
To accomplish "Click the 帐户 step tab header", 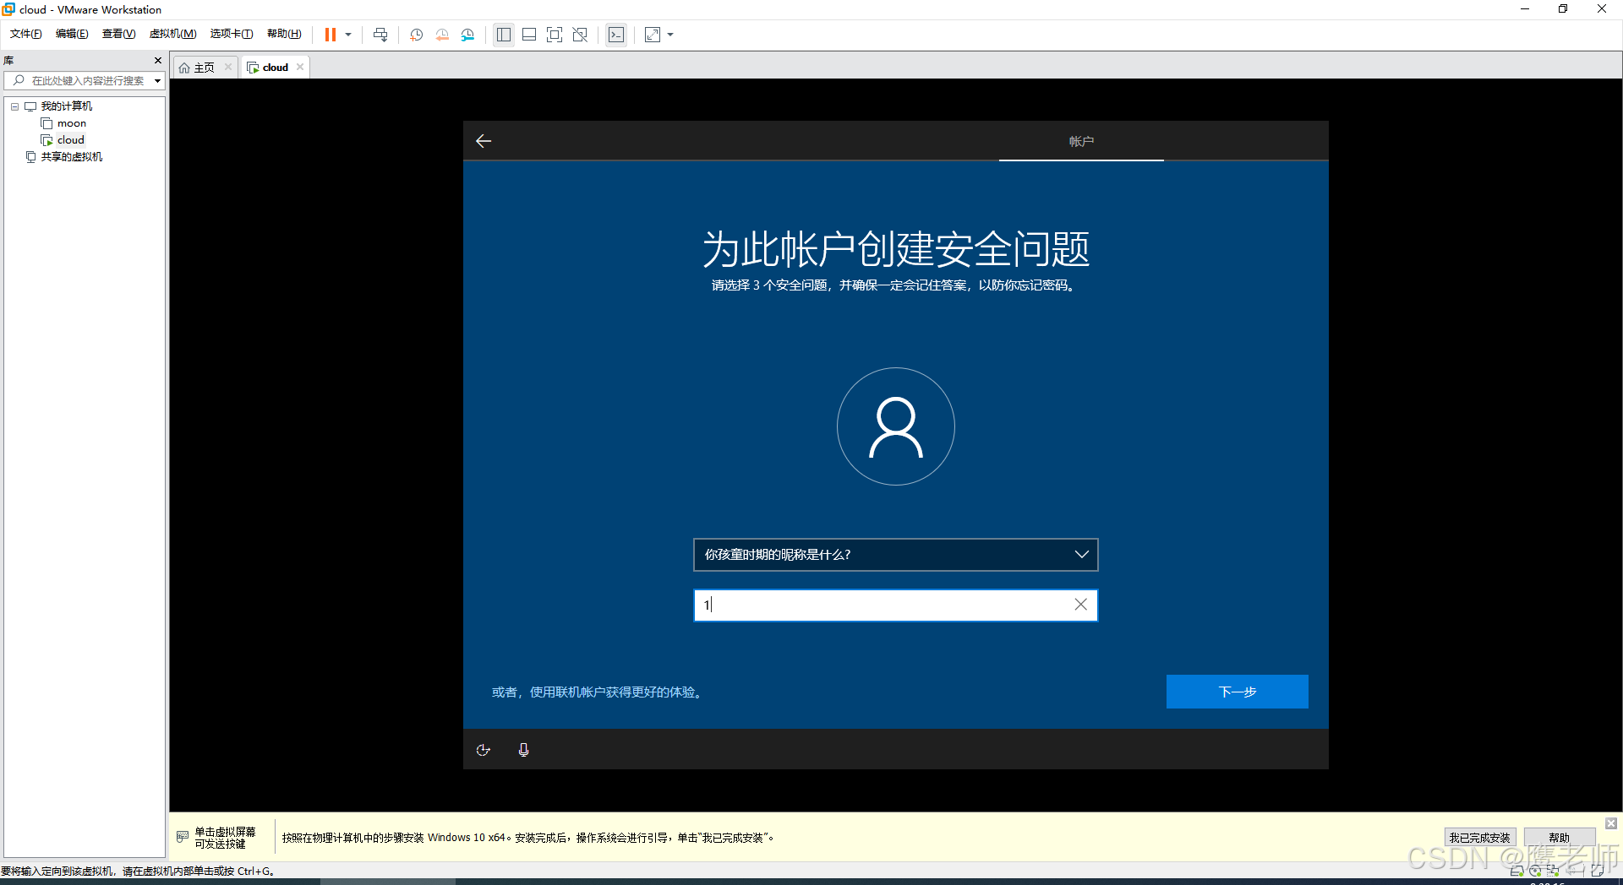I will click(x=1081, y=141).
